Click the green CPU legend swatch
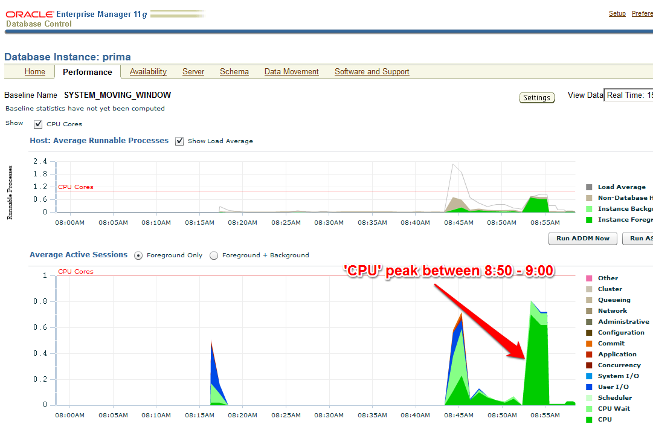 click(x=589, y=420)
